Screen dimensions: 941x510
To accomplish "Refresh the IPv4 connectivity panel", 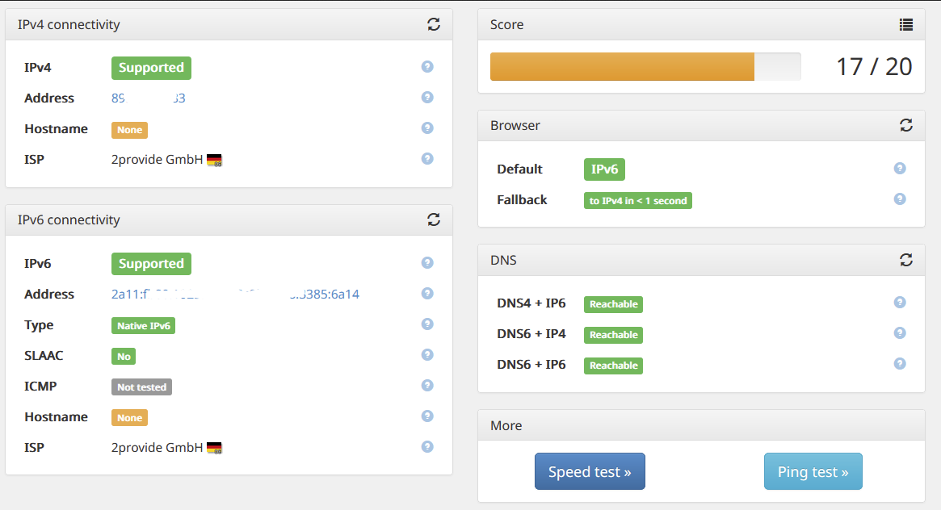I will 434,24.
